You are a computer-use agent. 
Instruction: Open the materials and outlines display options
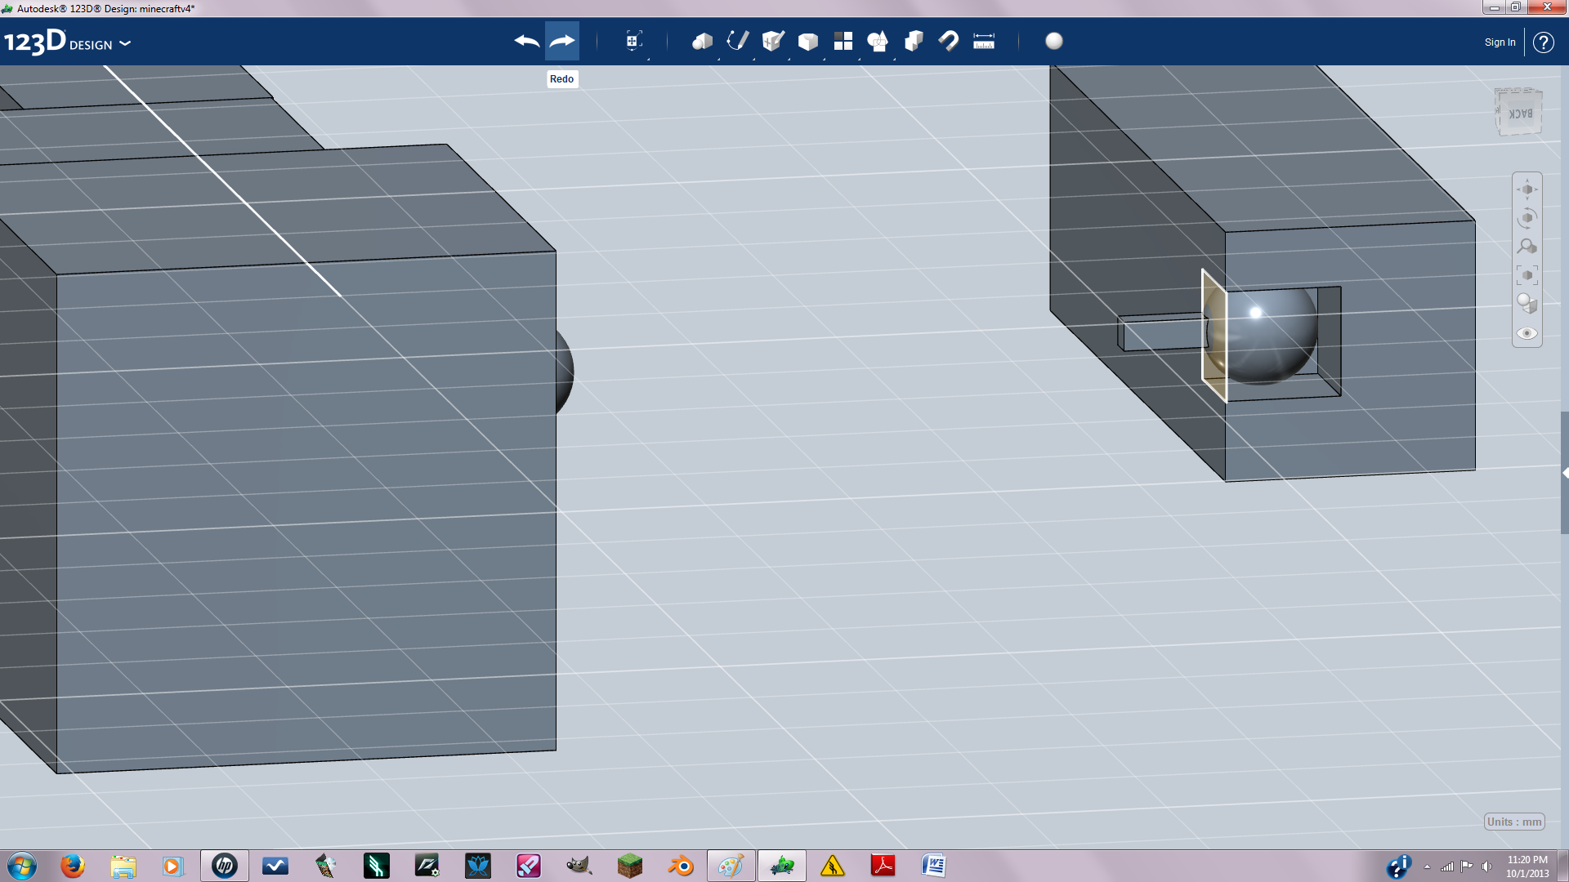tap(1527, 304)
